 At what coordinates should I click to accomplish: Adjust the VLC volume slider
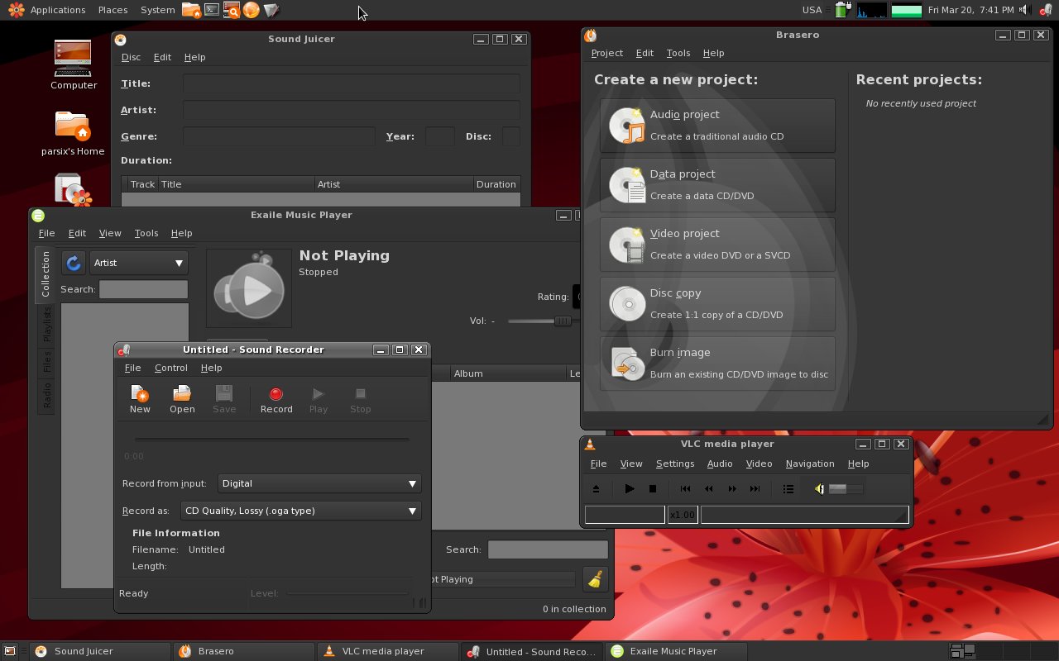(846, 488)
